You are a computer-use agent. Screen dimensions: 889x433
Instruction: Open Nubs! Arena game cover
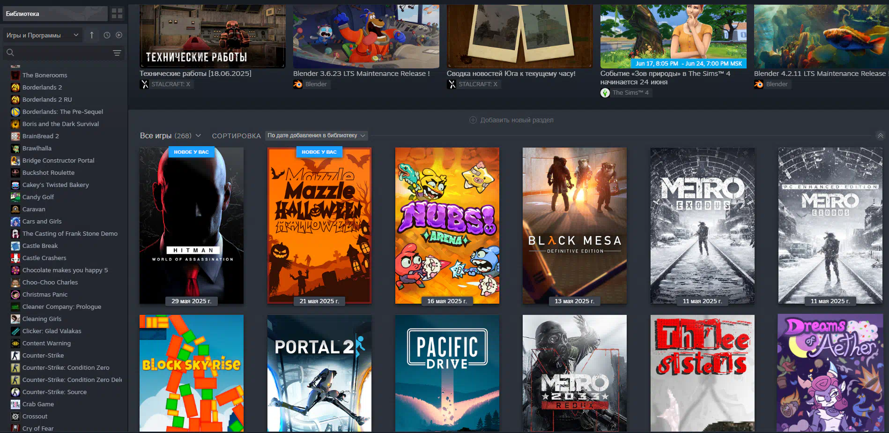coord(447,226)
